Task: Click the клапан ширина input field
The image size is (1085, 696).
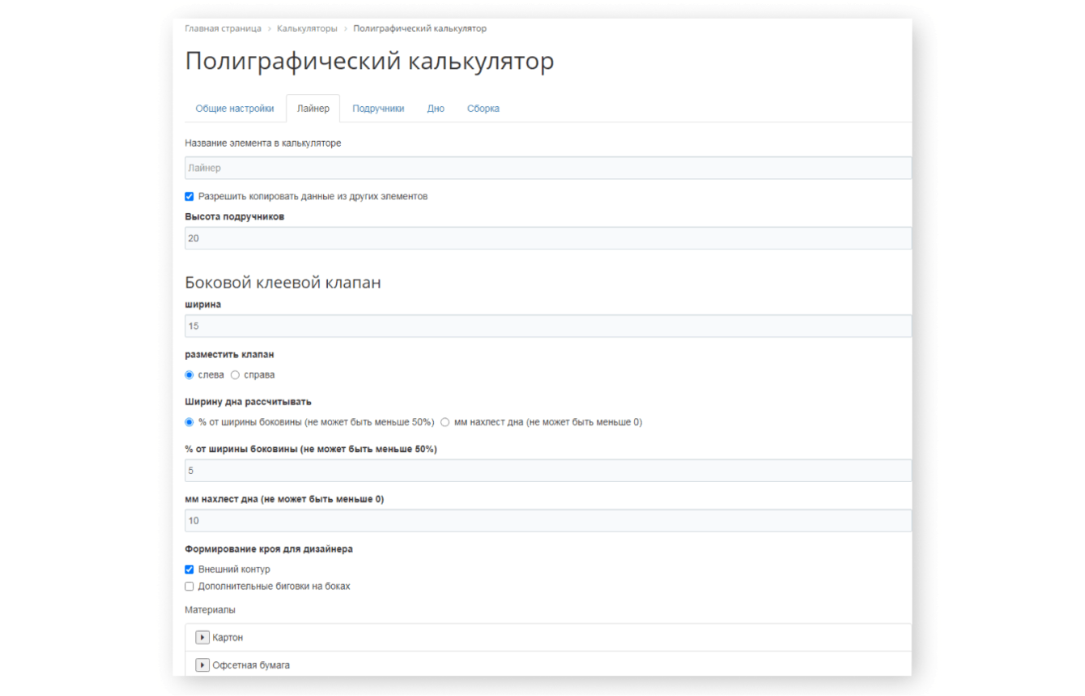Action: point(547,326)
